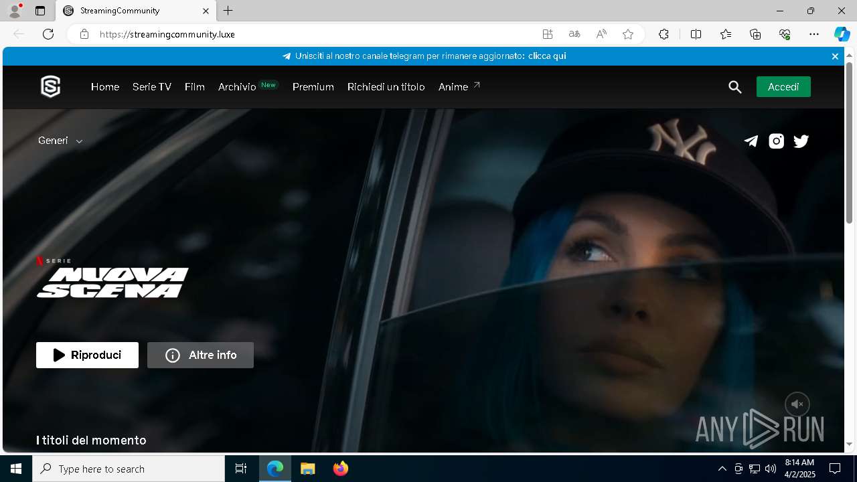The height and width of the screenshot is (482, 857).
Task: Open Altre info for Nuova Scena
Action: coord(201,355)
